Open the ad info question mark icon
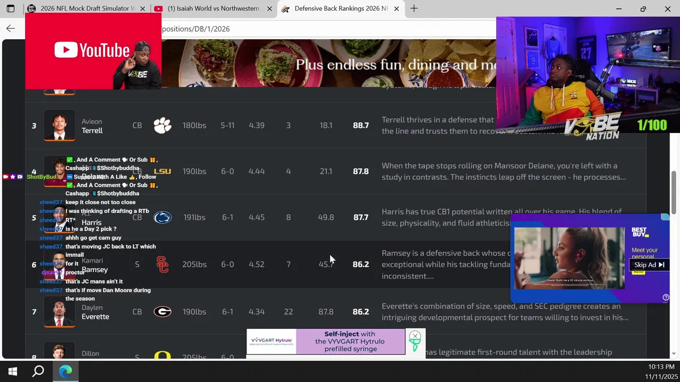The image size is (680, 382). [x=666, y=298]
